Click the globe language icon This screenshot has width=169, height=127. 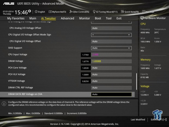pos(36,11)
